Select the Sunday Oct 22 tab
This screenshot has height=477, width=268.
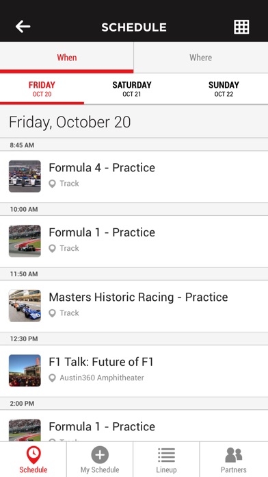tap(224, 89)
